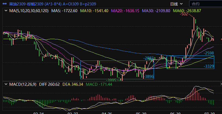Select the -3329 rectangle annotation label
Image resolution: width=222 pixels, height=114 pixels.
point(208,66)
